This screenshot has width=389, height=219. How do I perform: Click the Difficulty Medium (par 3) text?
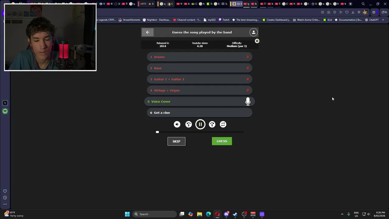coord(237,45)
